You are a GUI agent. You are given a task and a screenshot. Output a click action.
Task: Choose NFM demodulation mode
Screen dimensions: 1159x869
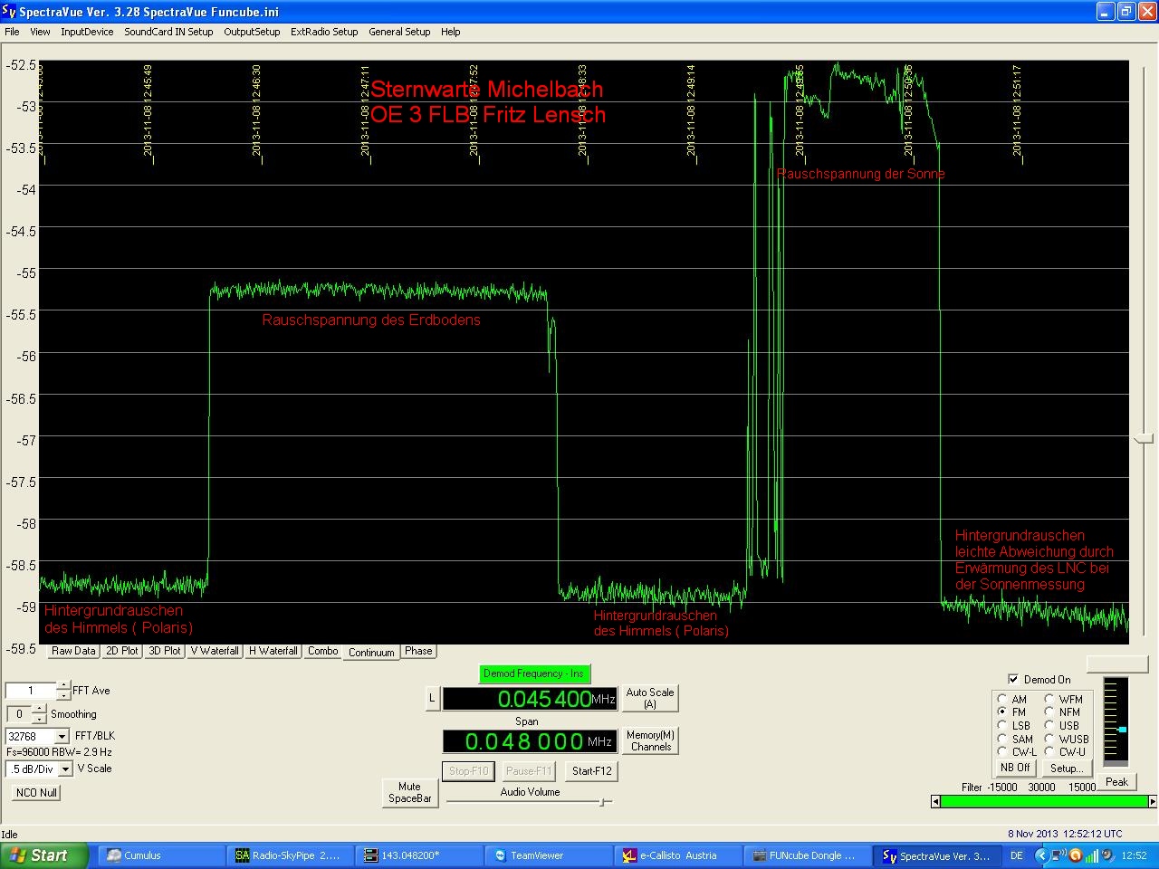coord(1049,712)
